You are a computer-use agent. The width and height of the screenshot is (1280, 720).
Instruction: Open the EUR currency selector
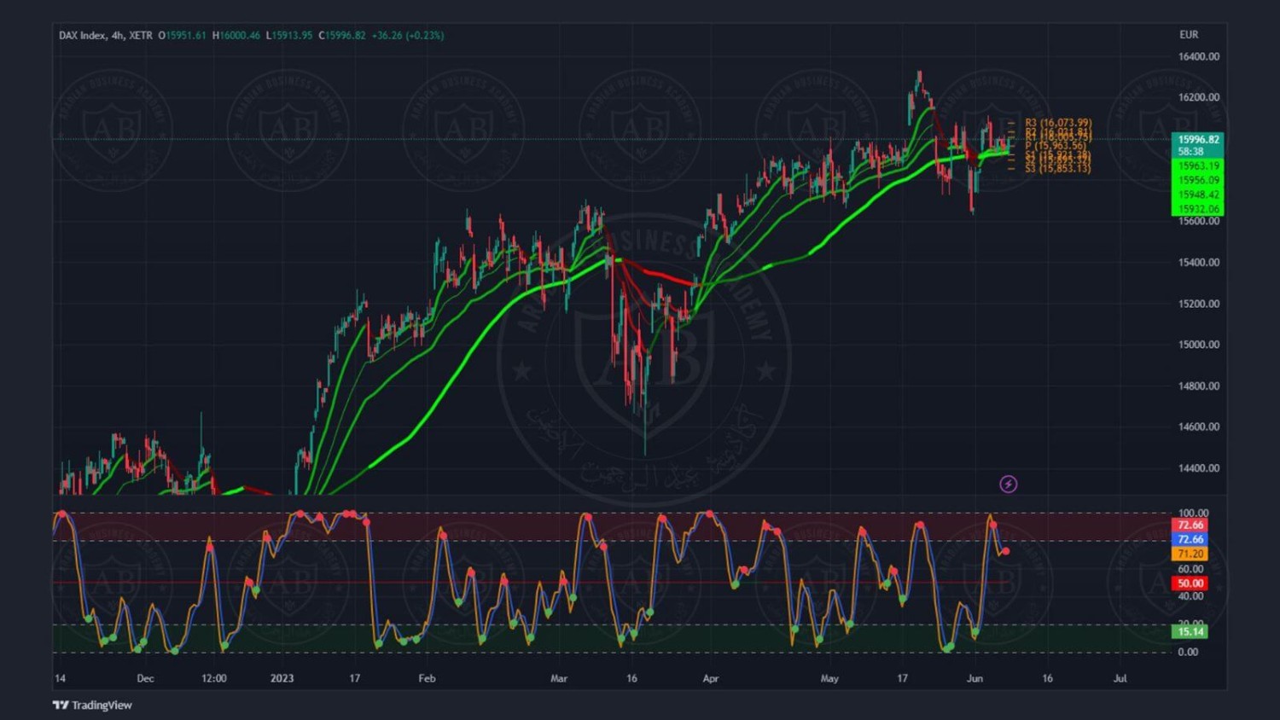click(1188, 35)
